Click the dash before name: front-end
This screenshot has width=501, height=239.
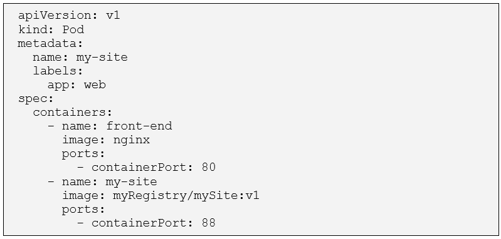click(x=51, y=126)
